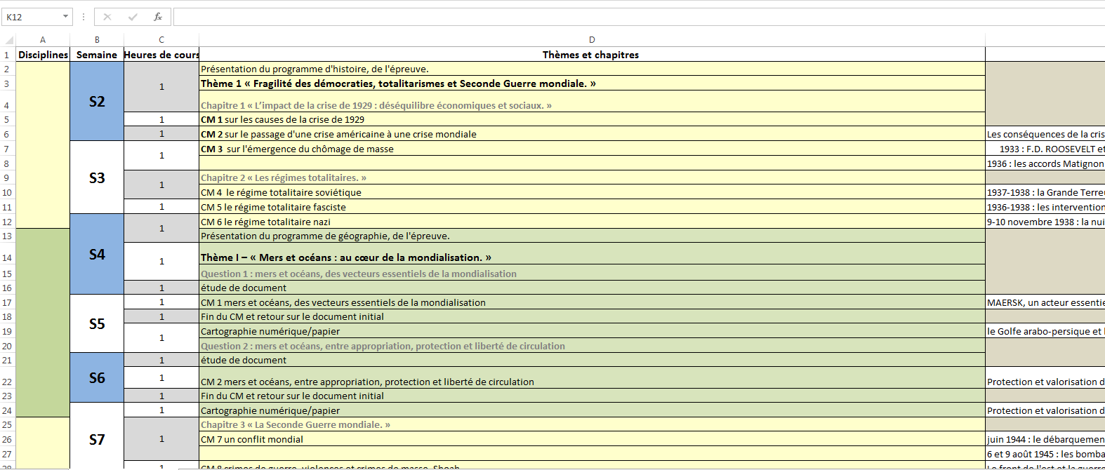Screen dimensions: 1105x470
Task: Select column D header
Action: coord(592,40)
